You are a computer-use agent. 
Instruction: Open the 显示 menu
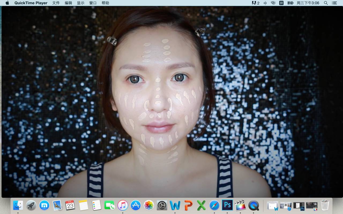coord(81,3)
